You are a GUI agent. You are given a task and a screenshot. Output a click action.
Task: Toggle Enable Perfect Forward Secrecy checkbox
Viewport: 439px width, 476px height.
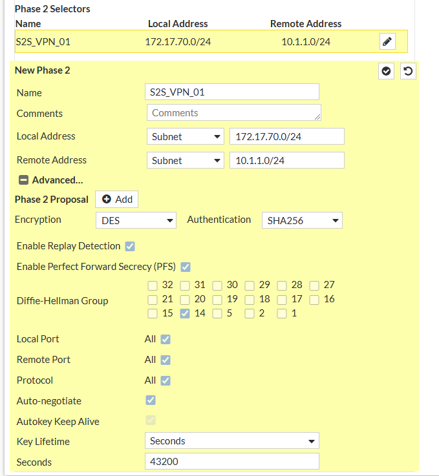(186, 267)
